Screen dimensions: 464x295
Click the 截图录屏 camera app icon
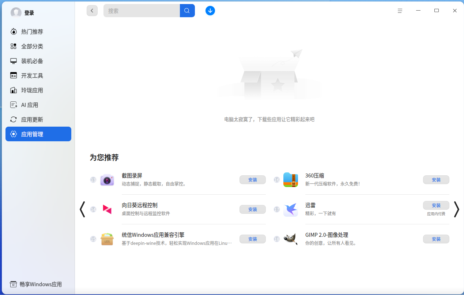tap(107, 180)
